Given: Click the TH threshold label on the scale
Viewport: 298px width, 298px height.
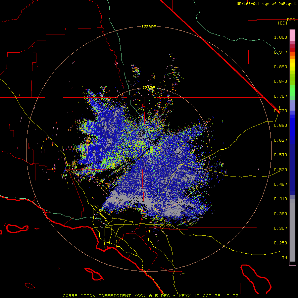Looking at the screenshot, I should coord(284,258).
